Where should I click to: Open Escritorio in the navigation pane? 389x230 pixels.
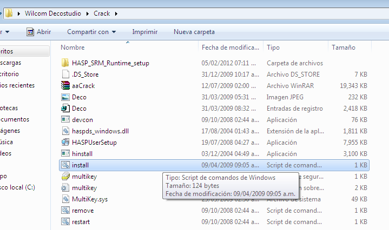(9, 74)
